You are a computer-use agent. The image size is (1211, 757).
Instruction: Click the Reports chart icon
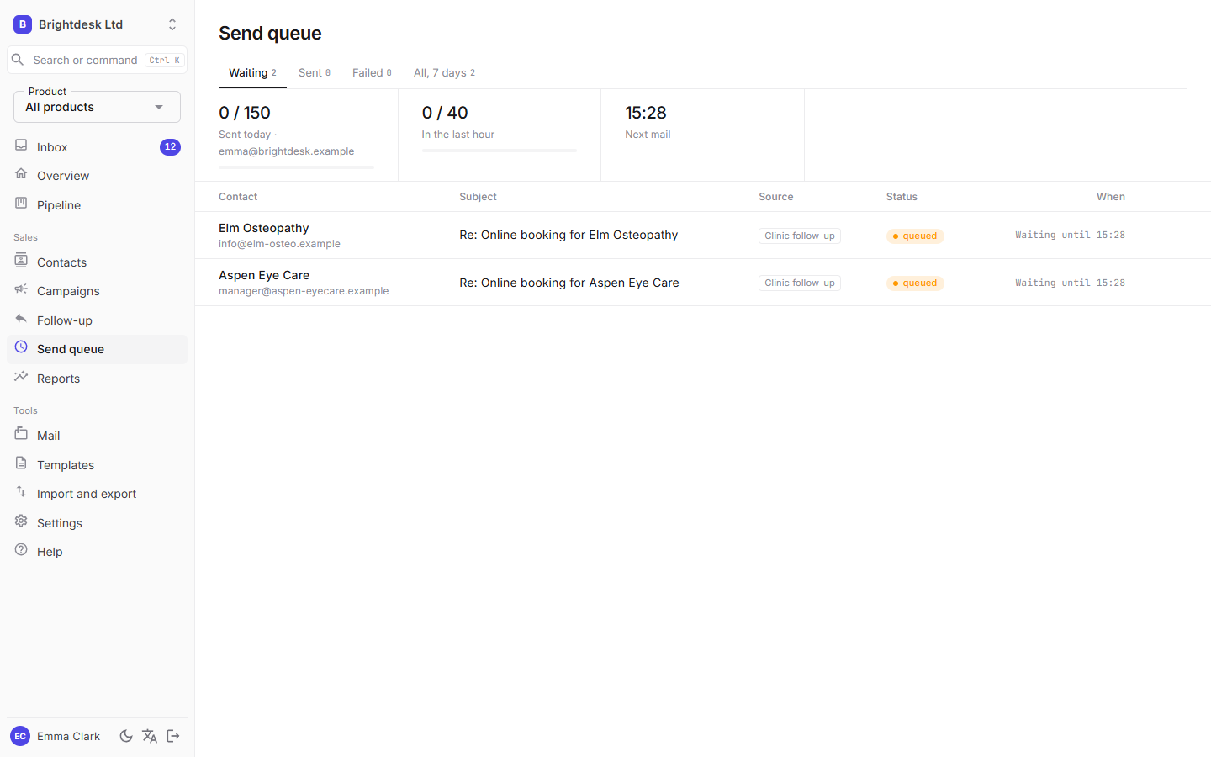click(x=21, y=377)
